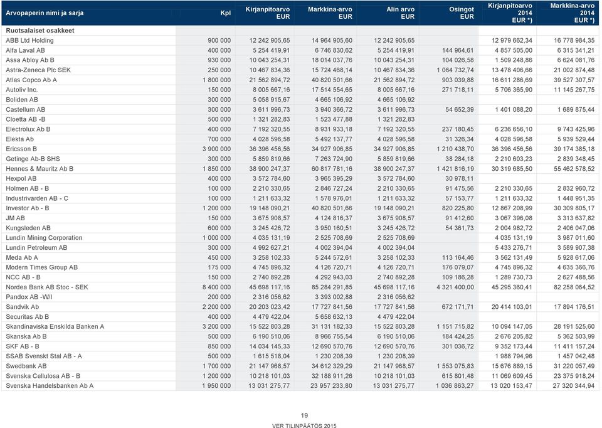Select ABB's market value 14 964 905,60
Image resolution: width=602 pixels, height=428 pixels.
coord(332,40)
